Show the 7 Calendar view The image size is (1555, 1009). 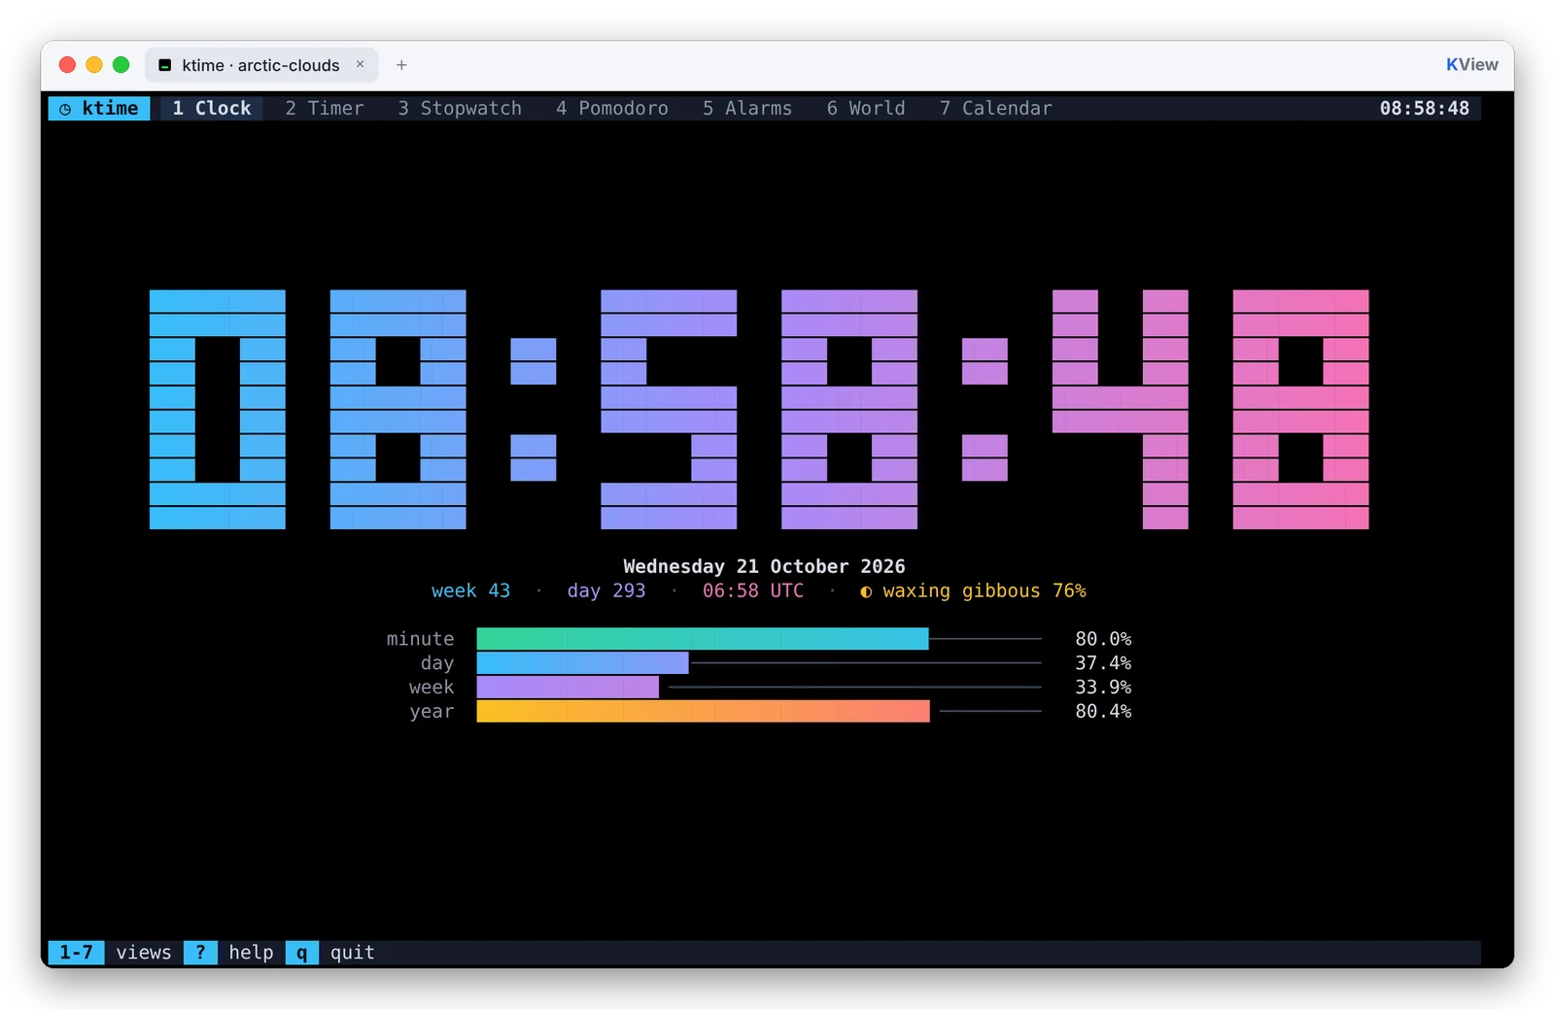click(x=996, y=108)
